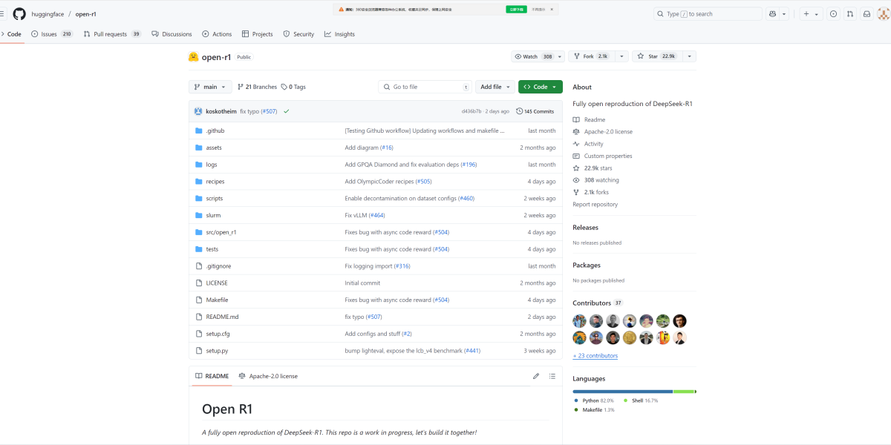891x445 pixels.
Task: Open README.md file name
Action: (222, 317)
